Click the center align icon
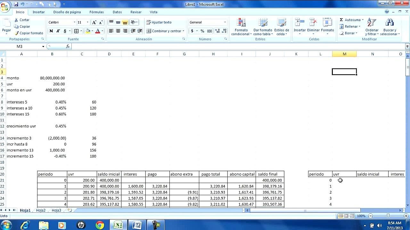Image resolution: width=410 pixels, height=230 pixels. (x=118, y=31)
